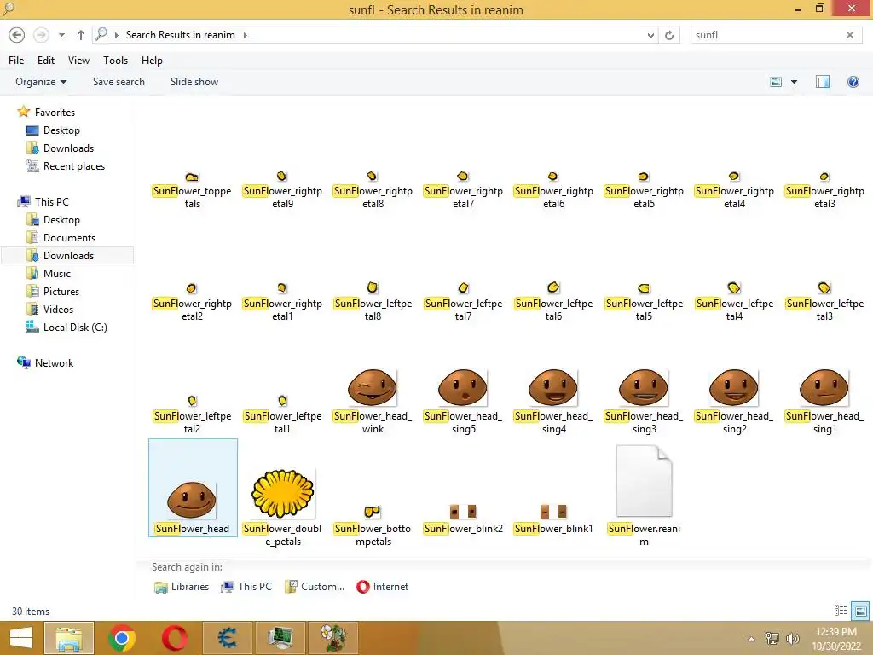Select SunFlower_head_sing5 thumbnail
Screen dimensions: 873x655
click(x=463, y=387)
